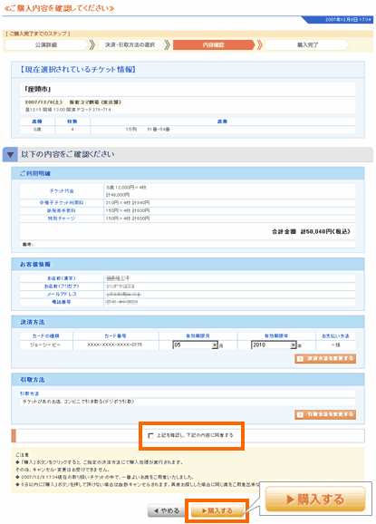Viewport: 376px width, 524px height.
Task: Click the enlarged 購入する callout image
Action: pyautogui.click(x=315, y=500)
